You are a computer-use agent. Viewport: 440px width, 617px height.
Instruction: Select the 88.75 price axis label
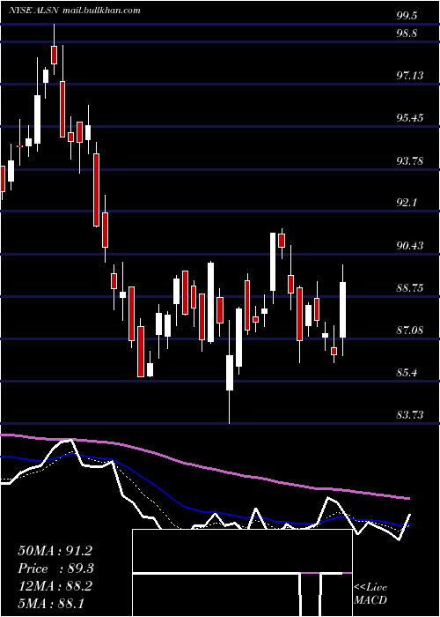pyautogui.click(x=410, y=288)
